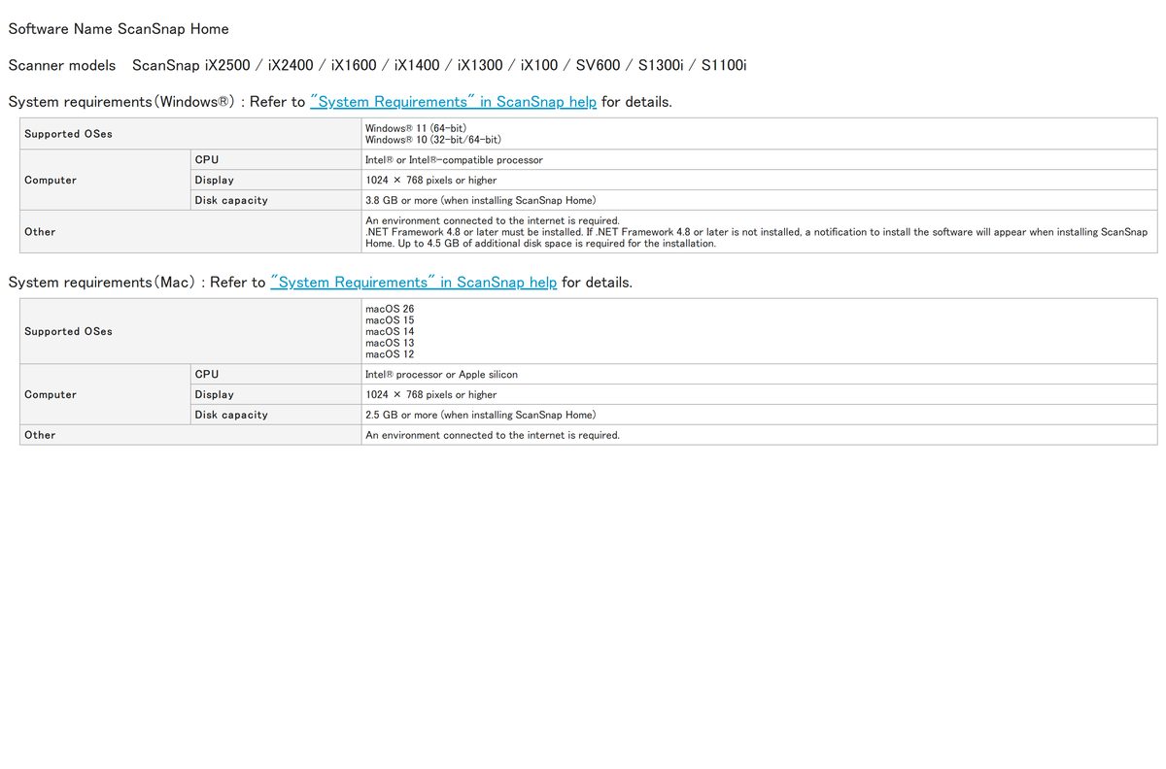The width and height of the screenshot is (1166, 769).
Task: Click the "macOS 12" entry
Action: coord(390,354)
